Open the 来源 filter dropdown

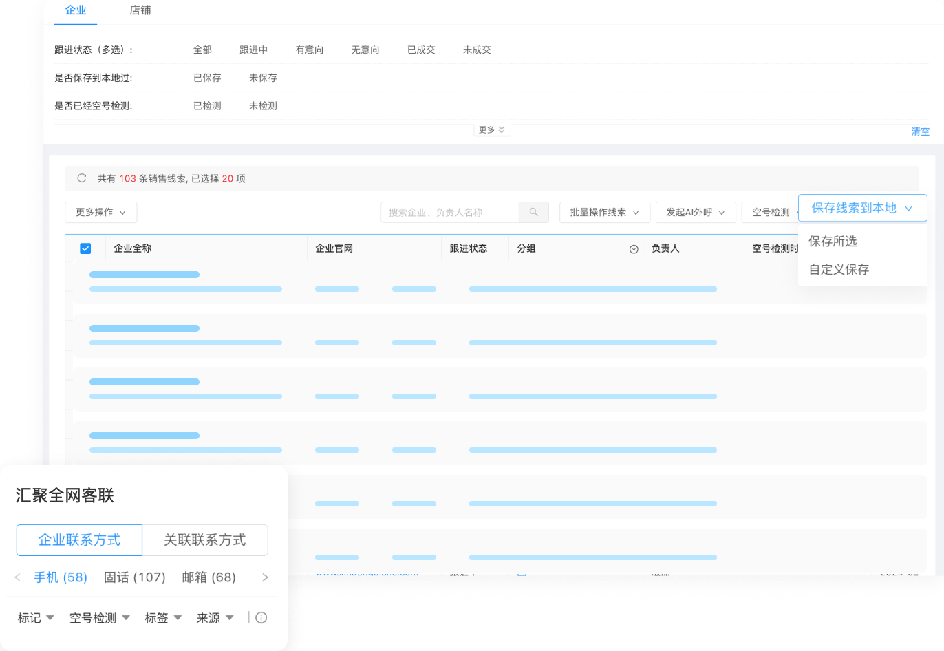pos(215,618)
